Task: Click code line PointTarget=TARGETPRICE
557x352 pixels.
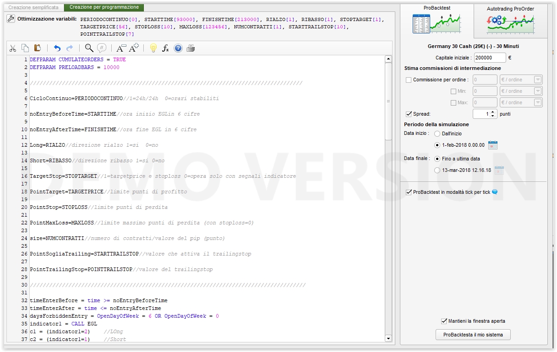Action: [x=67, y=192]
